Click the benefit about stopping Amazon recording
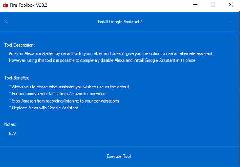The image size is (240, 167). pyautogui.click(x=65, y=101)
